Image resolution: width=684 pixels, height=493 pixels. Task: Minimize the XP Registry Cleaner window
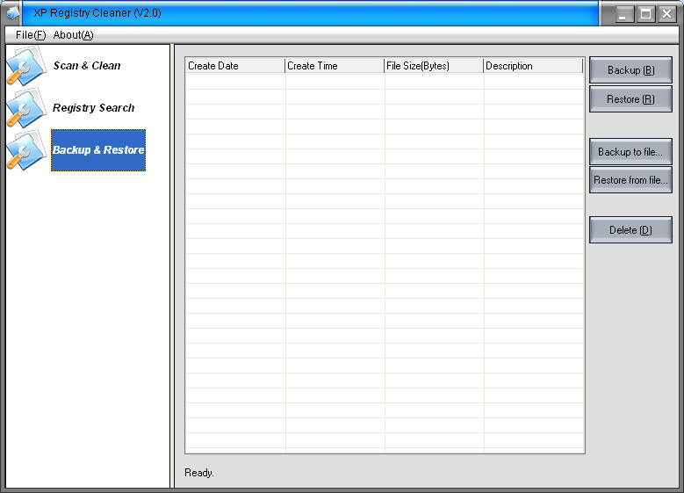click(623, 14)
